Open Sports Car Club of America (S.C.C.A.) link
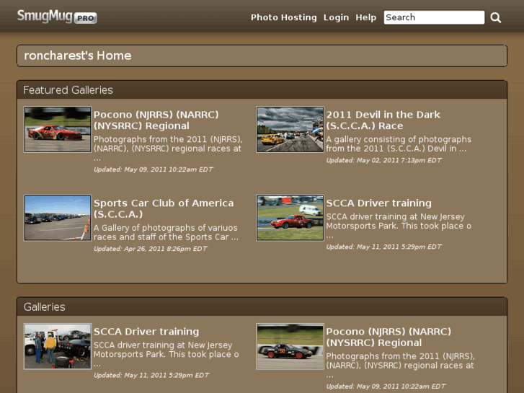Viewport: 524px width, 393px height. pyautogui.click(x=164, y=208)
